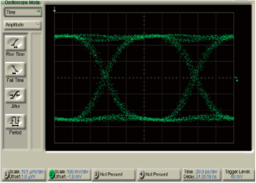Click the Jitter measurement icon
256x183 pixels.
pyautogui.click(x=15, y=96)
